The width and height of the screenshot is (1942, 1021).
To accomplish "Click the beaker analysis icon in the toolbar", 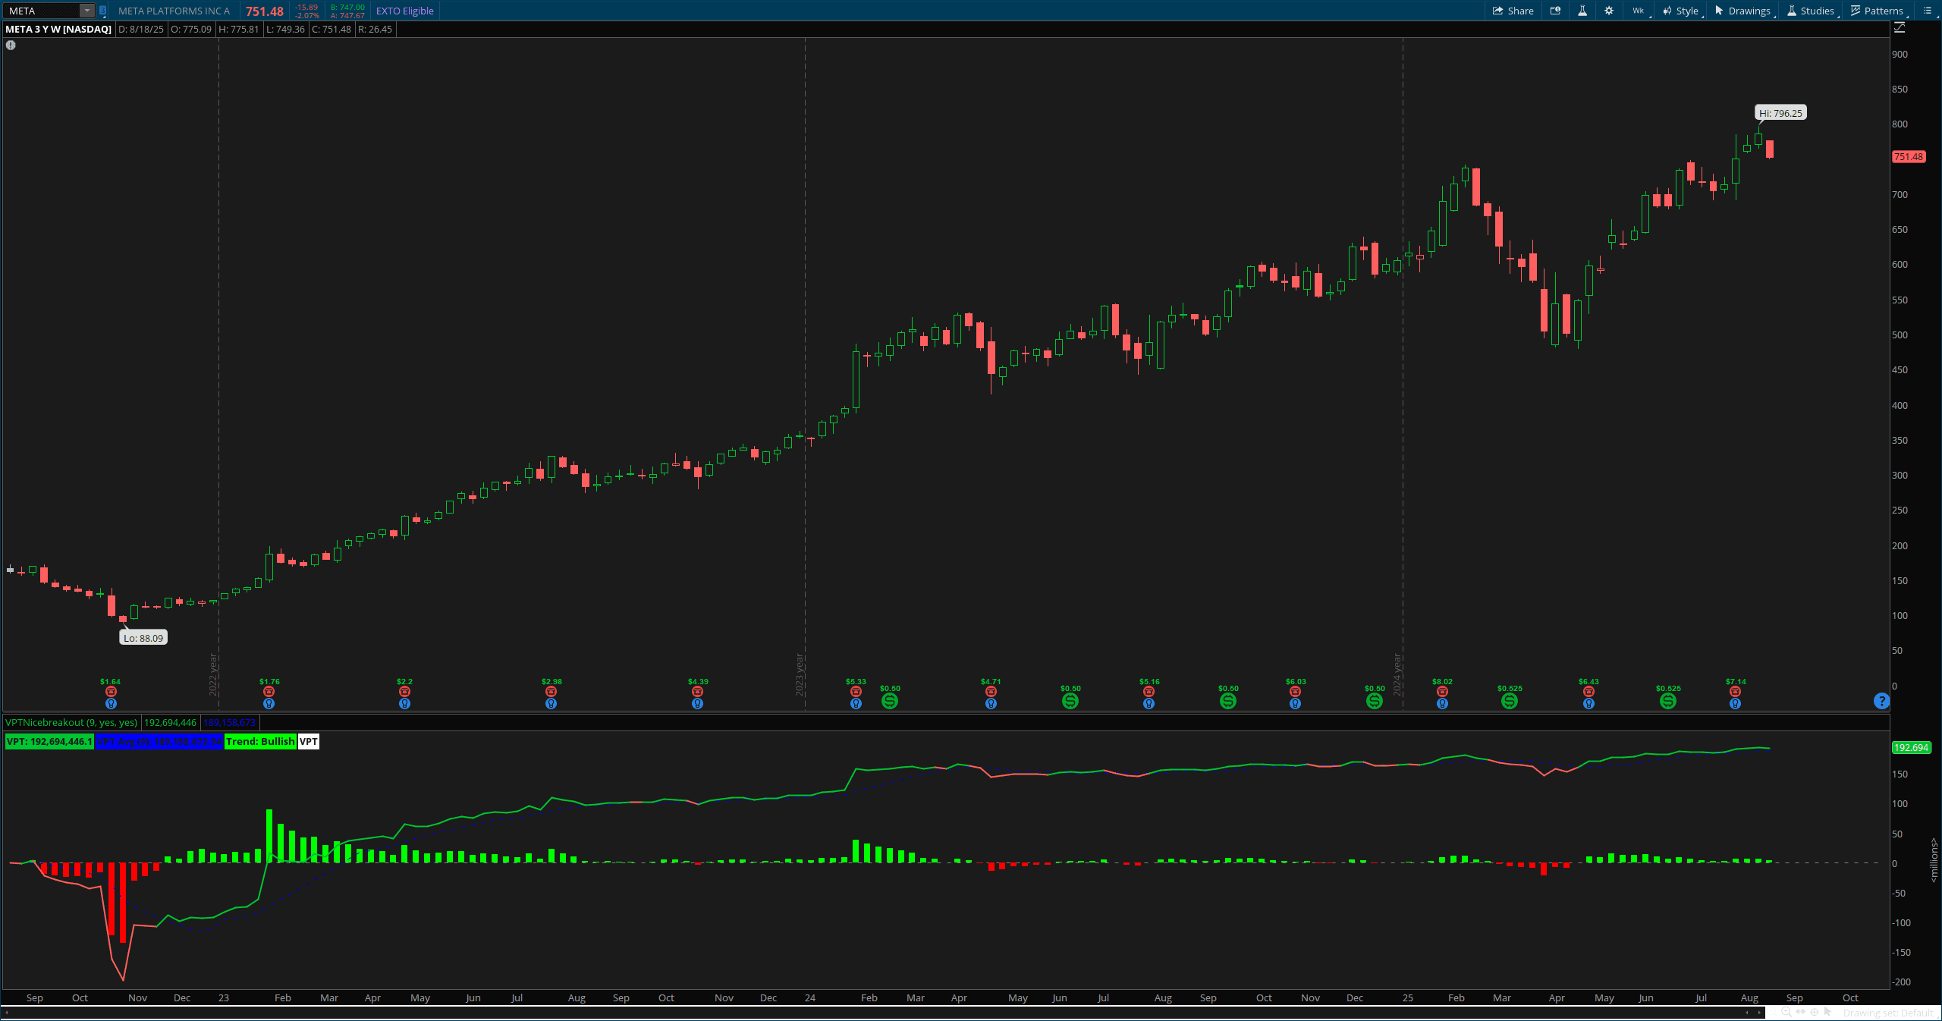I will [1582, 11].
